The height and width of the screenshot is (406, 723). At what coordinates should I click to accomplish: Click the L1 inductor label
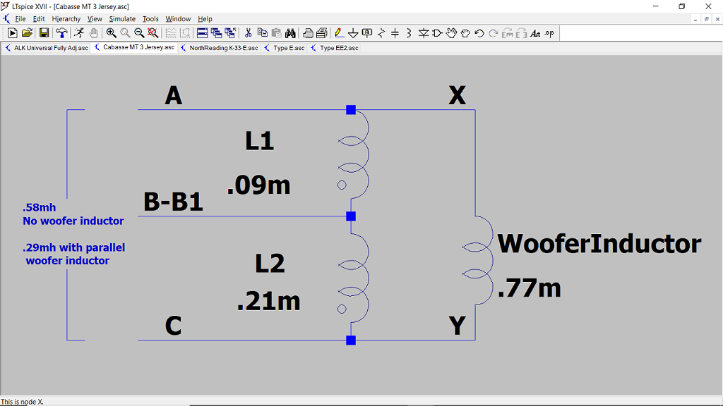260,141
